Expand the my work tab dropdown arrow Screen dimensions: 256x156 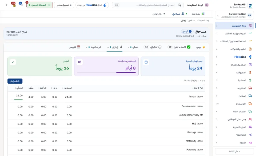tap(128, 47)
